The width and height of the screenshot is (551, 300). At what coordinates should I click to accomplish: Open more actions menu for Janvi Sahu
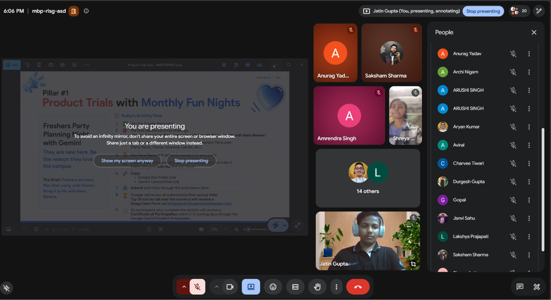pyautogui.click(x=529, y=218)
